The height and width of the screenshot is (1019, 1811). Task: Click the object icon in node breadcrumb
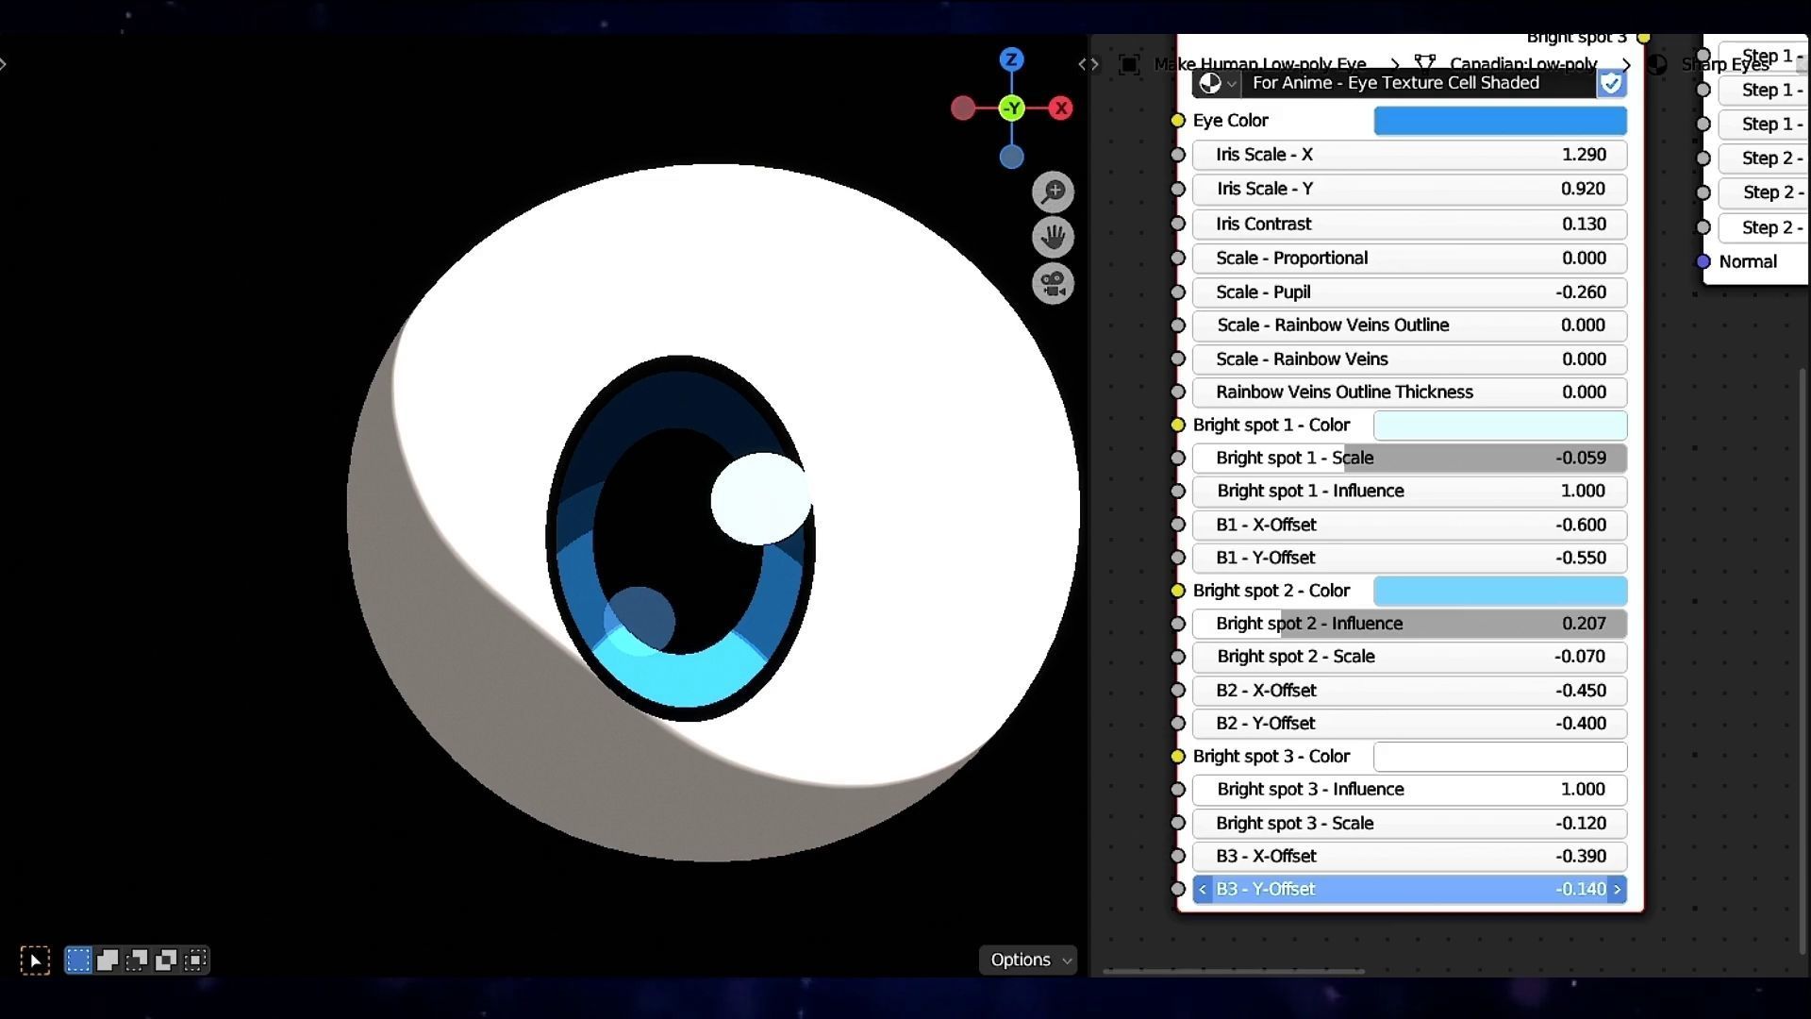(1128, 64)
